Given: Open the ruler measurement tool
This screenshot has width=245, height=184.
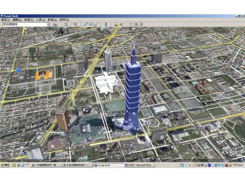Looking at the screenshot, I should [106, 25].
